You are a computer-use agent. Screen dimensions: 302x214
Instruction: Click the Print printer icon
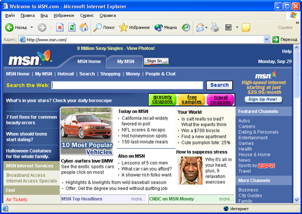tap(215, 27)
